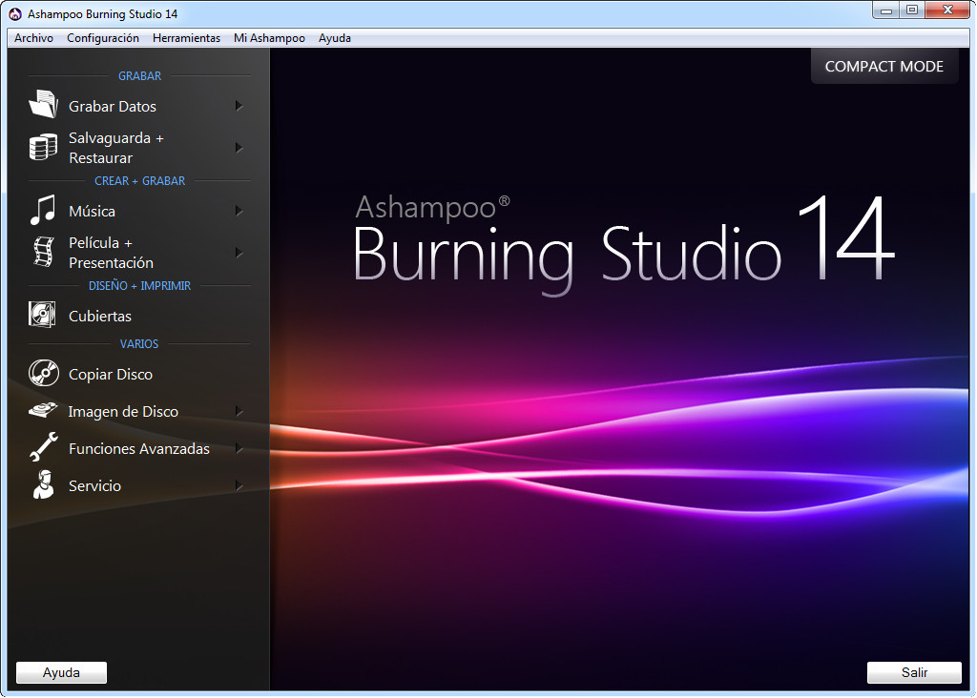Select the Grabar Datos folder icon
Screen dimensions: 977x698
(x=43, y=104)
